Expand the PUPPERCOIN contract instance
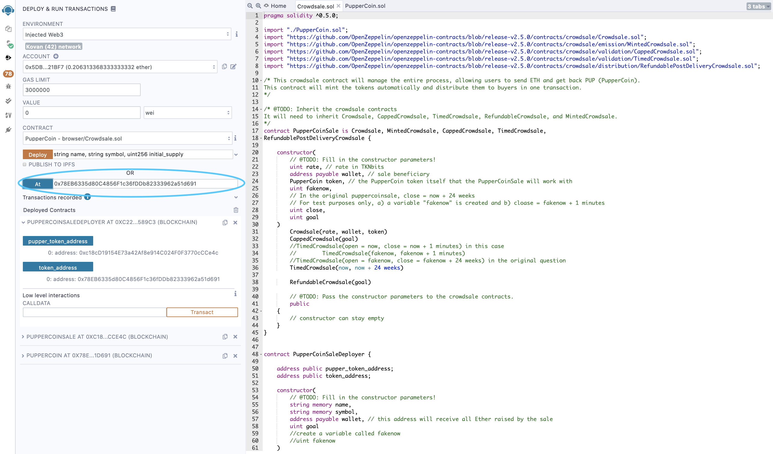Image resolution: width=773 pixels, height=454 pixels. [23, 356]
